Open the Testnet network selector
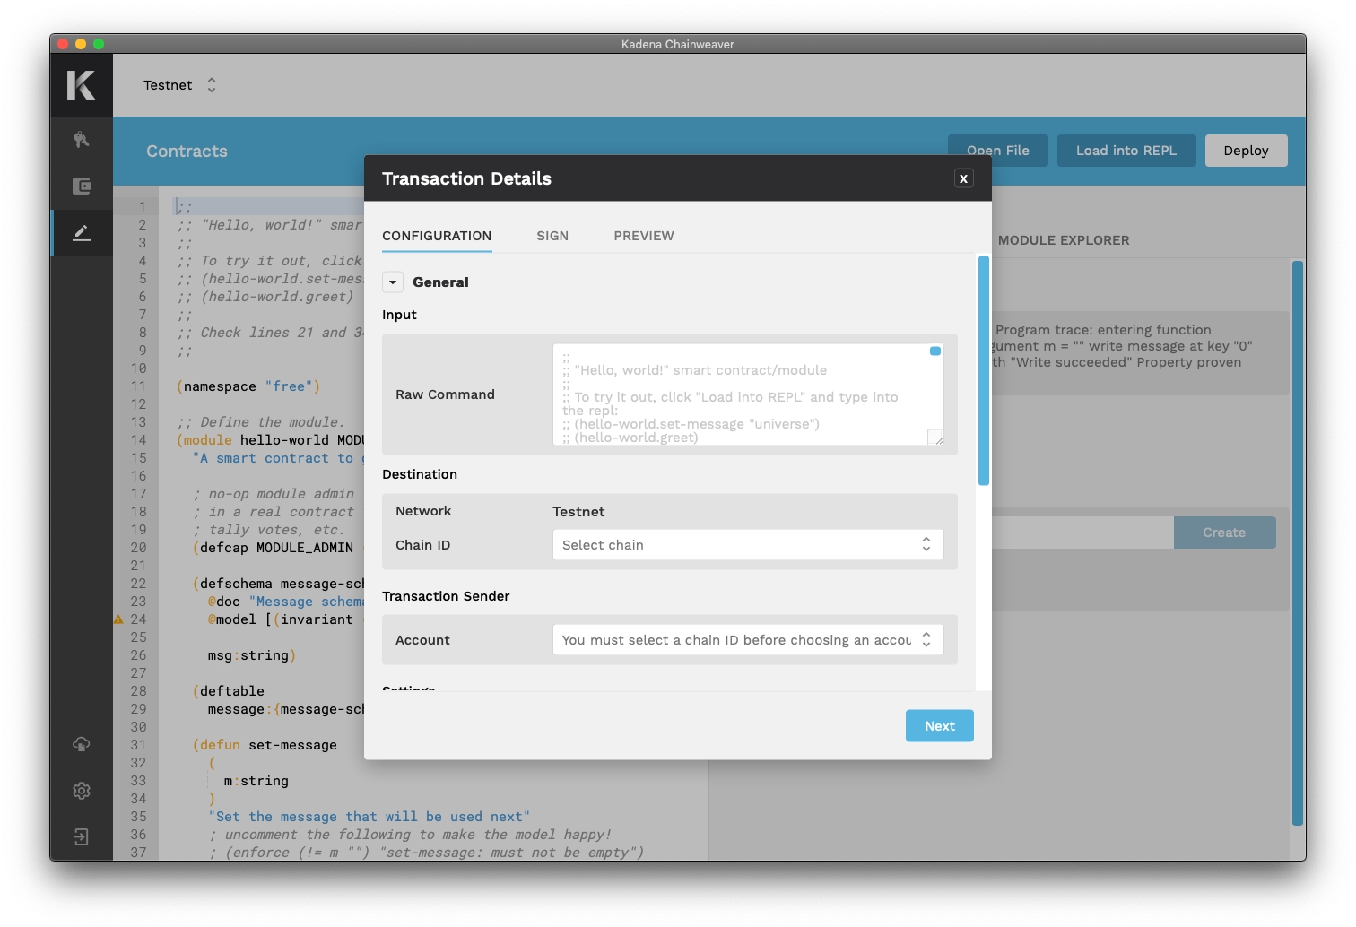Image resolution: width=1356 pixels, height=927 pixels. (x=180, y=85)
